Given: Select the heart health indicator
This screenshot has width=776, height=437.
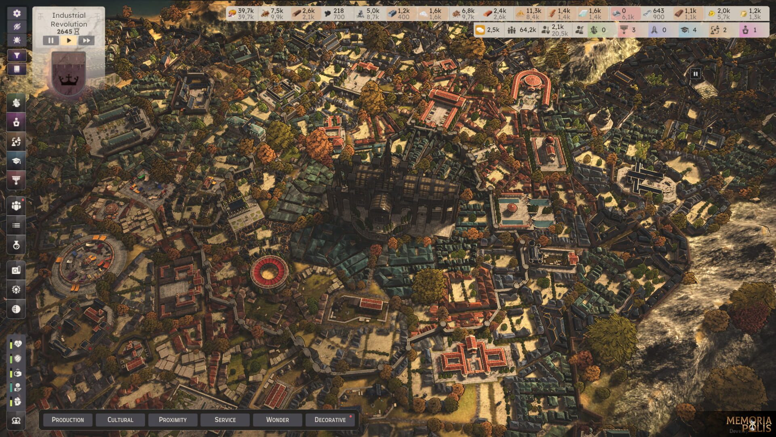Looking at the screenshot, I should click(x=17, y=344).
